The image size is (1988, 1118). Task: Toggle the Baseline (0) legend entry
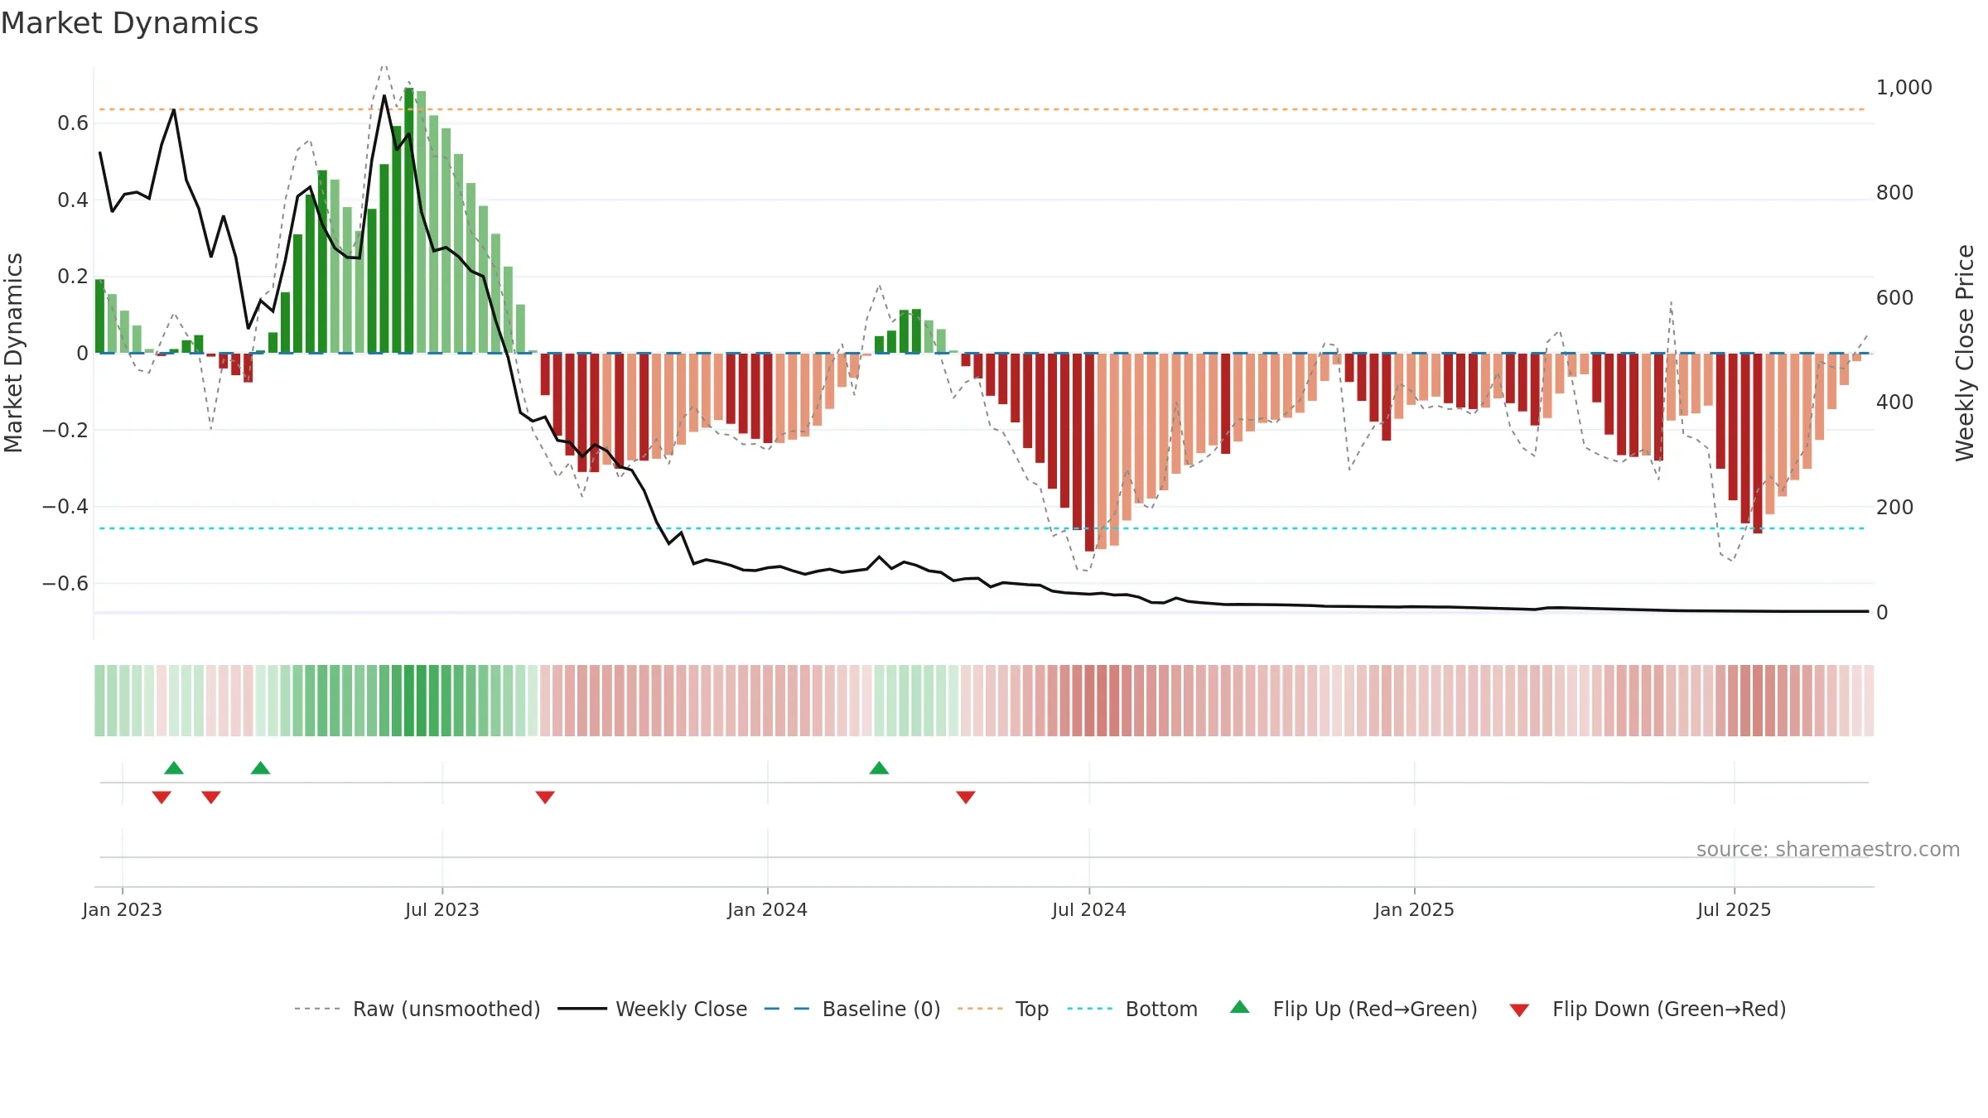[x=852, y=1009]
